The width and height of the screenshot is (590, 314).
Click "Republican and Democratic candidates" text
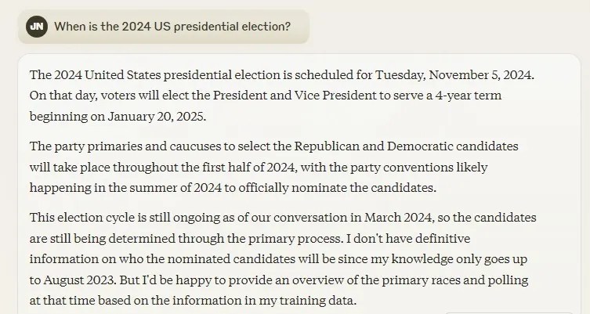click(406, 146)
